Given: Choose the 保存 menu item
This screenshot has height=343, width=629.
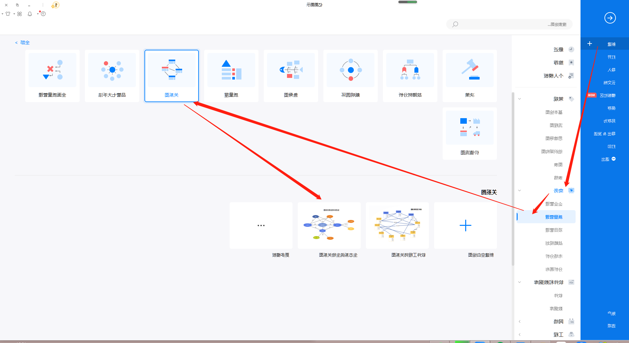Looking at the screenshot, I should 611,108.
